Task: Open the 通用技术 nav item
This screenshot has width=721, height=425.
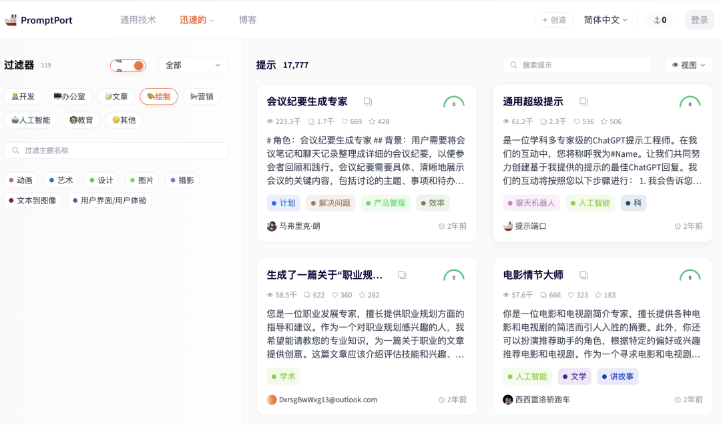Action: [x=138, y=20]
